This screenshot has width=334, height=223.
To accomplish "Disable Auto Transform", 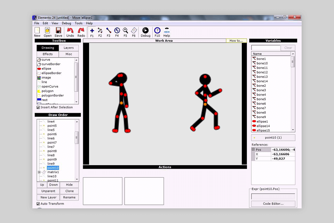I will (38, 204).
